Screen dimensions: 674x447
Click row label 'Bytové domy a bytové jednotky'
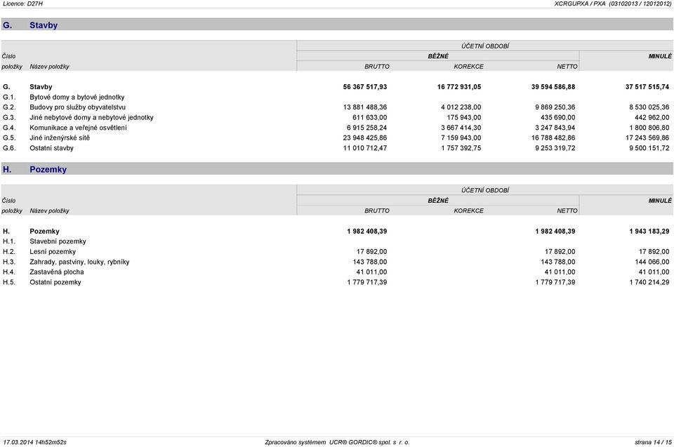(77, 97)
